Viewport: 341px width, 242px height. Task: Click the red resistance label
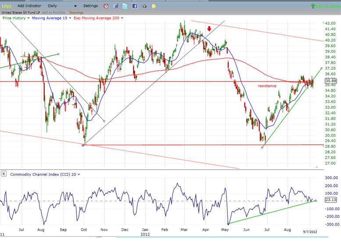coord(267,86)
